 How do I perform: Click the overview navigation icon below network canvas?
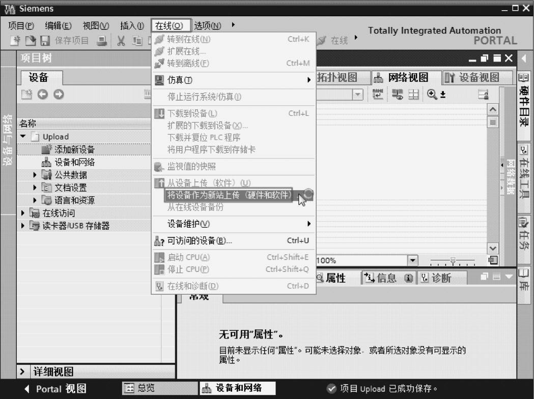[x=492, y=261]
